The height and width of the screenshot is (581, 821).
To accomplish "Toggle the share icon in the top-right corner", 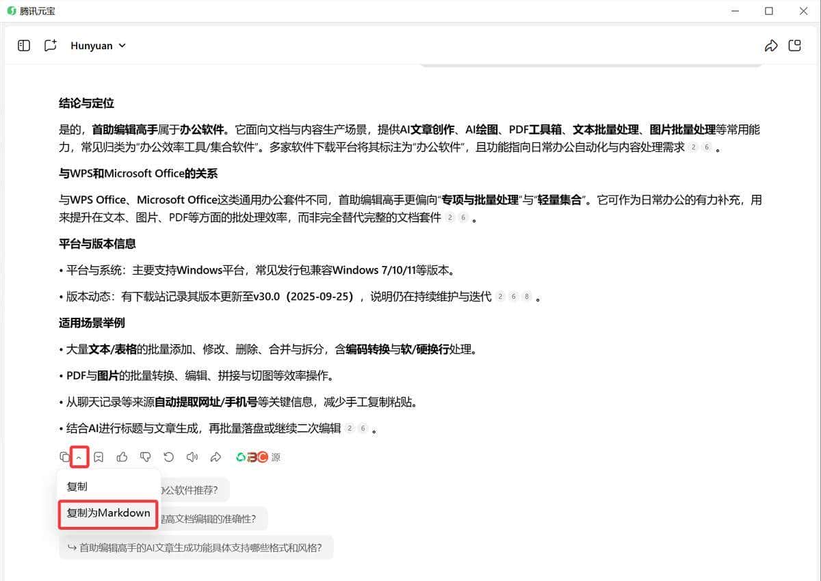I will (771, 45).
